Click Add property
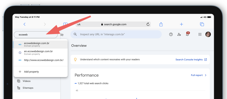Viewport: 227px width, 99px height. coord(41,72)
